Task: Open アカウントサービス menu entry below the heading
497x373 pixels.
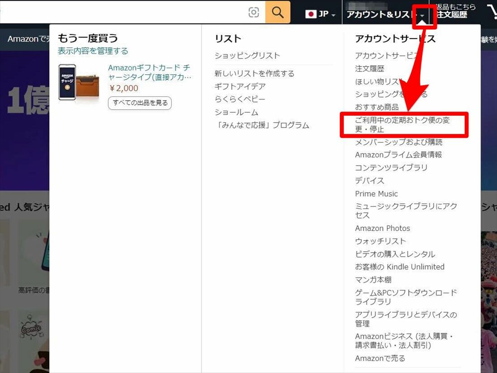Action: (387, 56)
